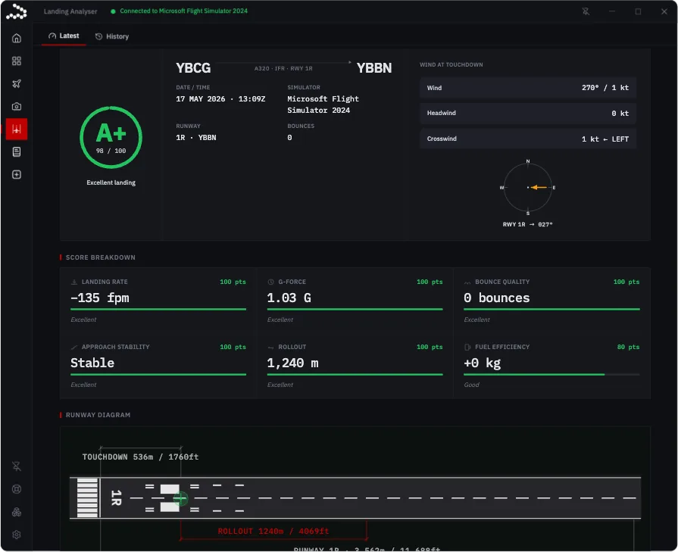Click the YBBN arrival airport code
The image size is (678, 552).
[374, 68]
